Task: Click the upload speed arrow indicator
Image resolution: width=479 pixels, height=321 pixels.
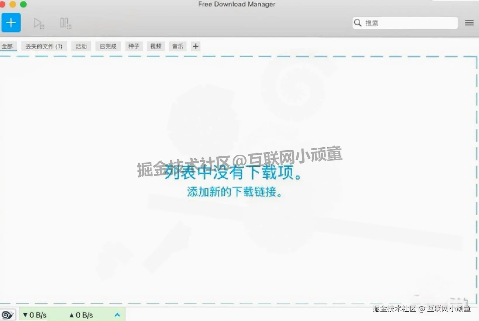Action: [x=72, y=315]
